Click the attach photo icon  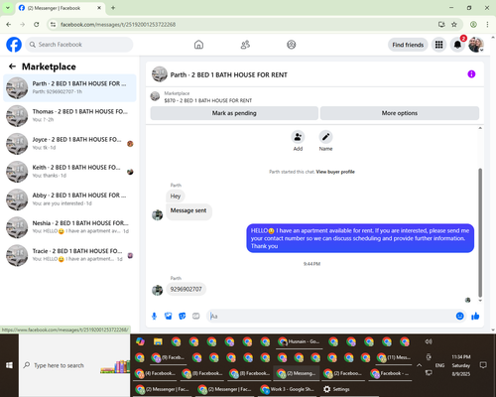click(169, 317)
